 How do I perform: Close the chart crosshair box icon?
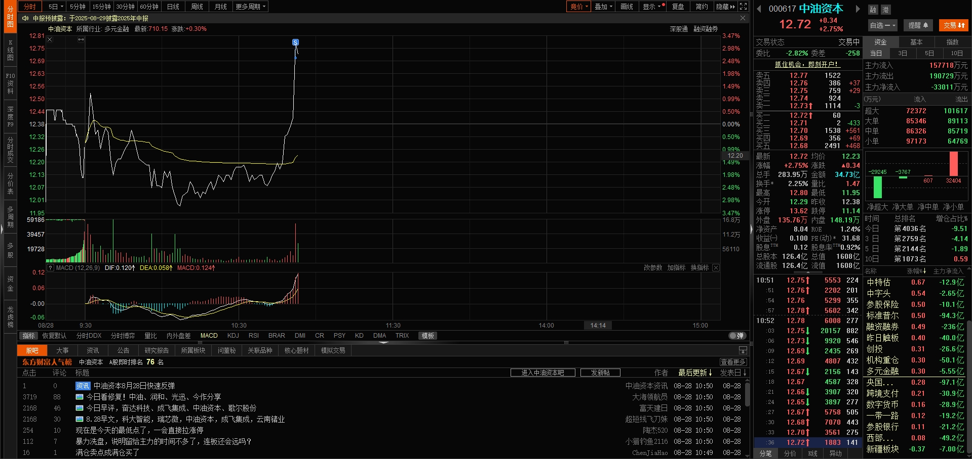coord(50,39)
